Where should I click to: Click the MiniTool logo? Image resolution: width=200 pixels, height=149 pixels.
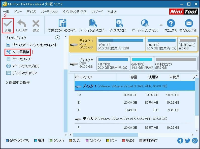click(184, 12)
